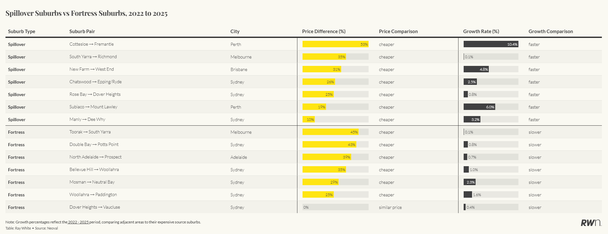Open the 2022 - 2025 underlined note link
608x234 pixels.
click(x=78, y=222)
